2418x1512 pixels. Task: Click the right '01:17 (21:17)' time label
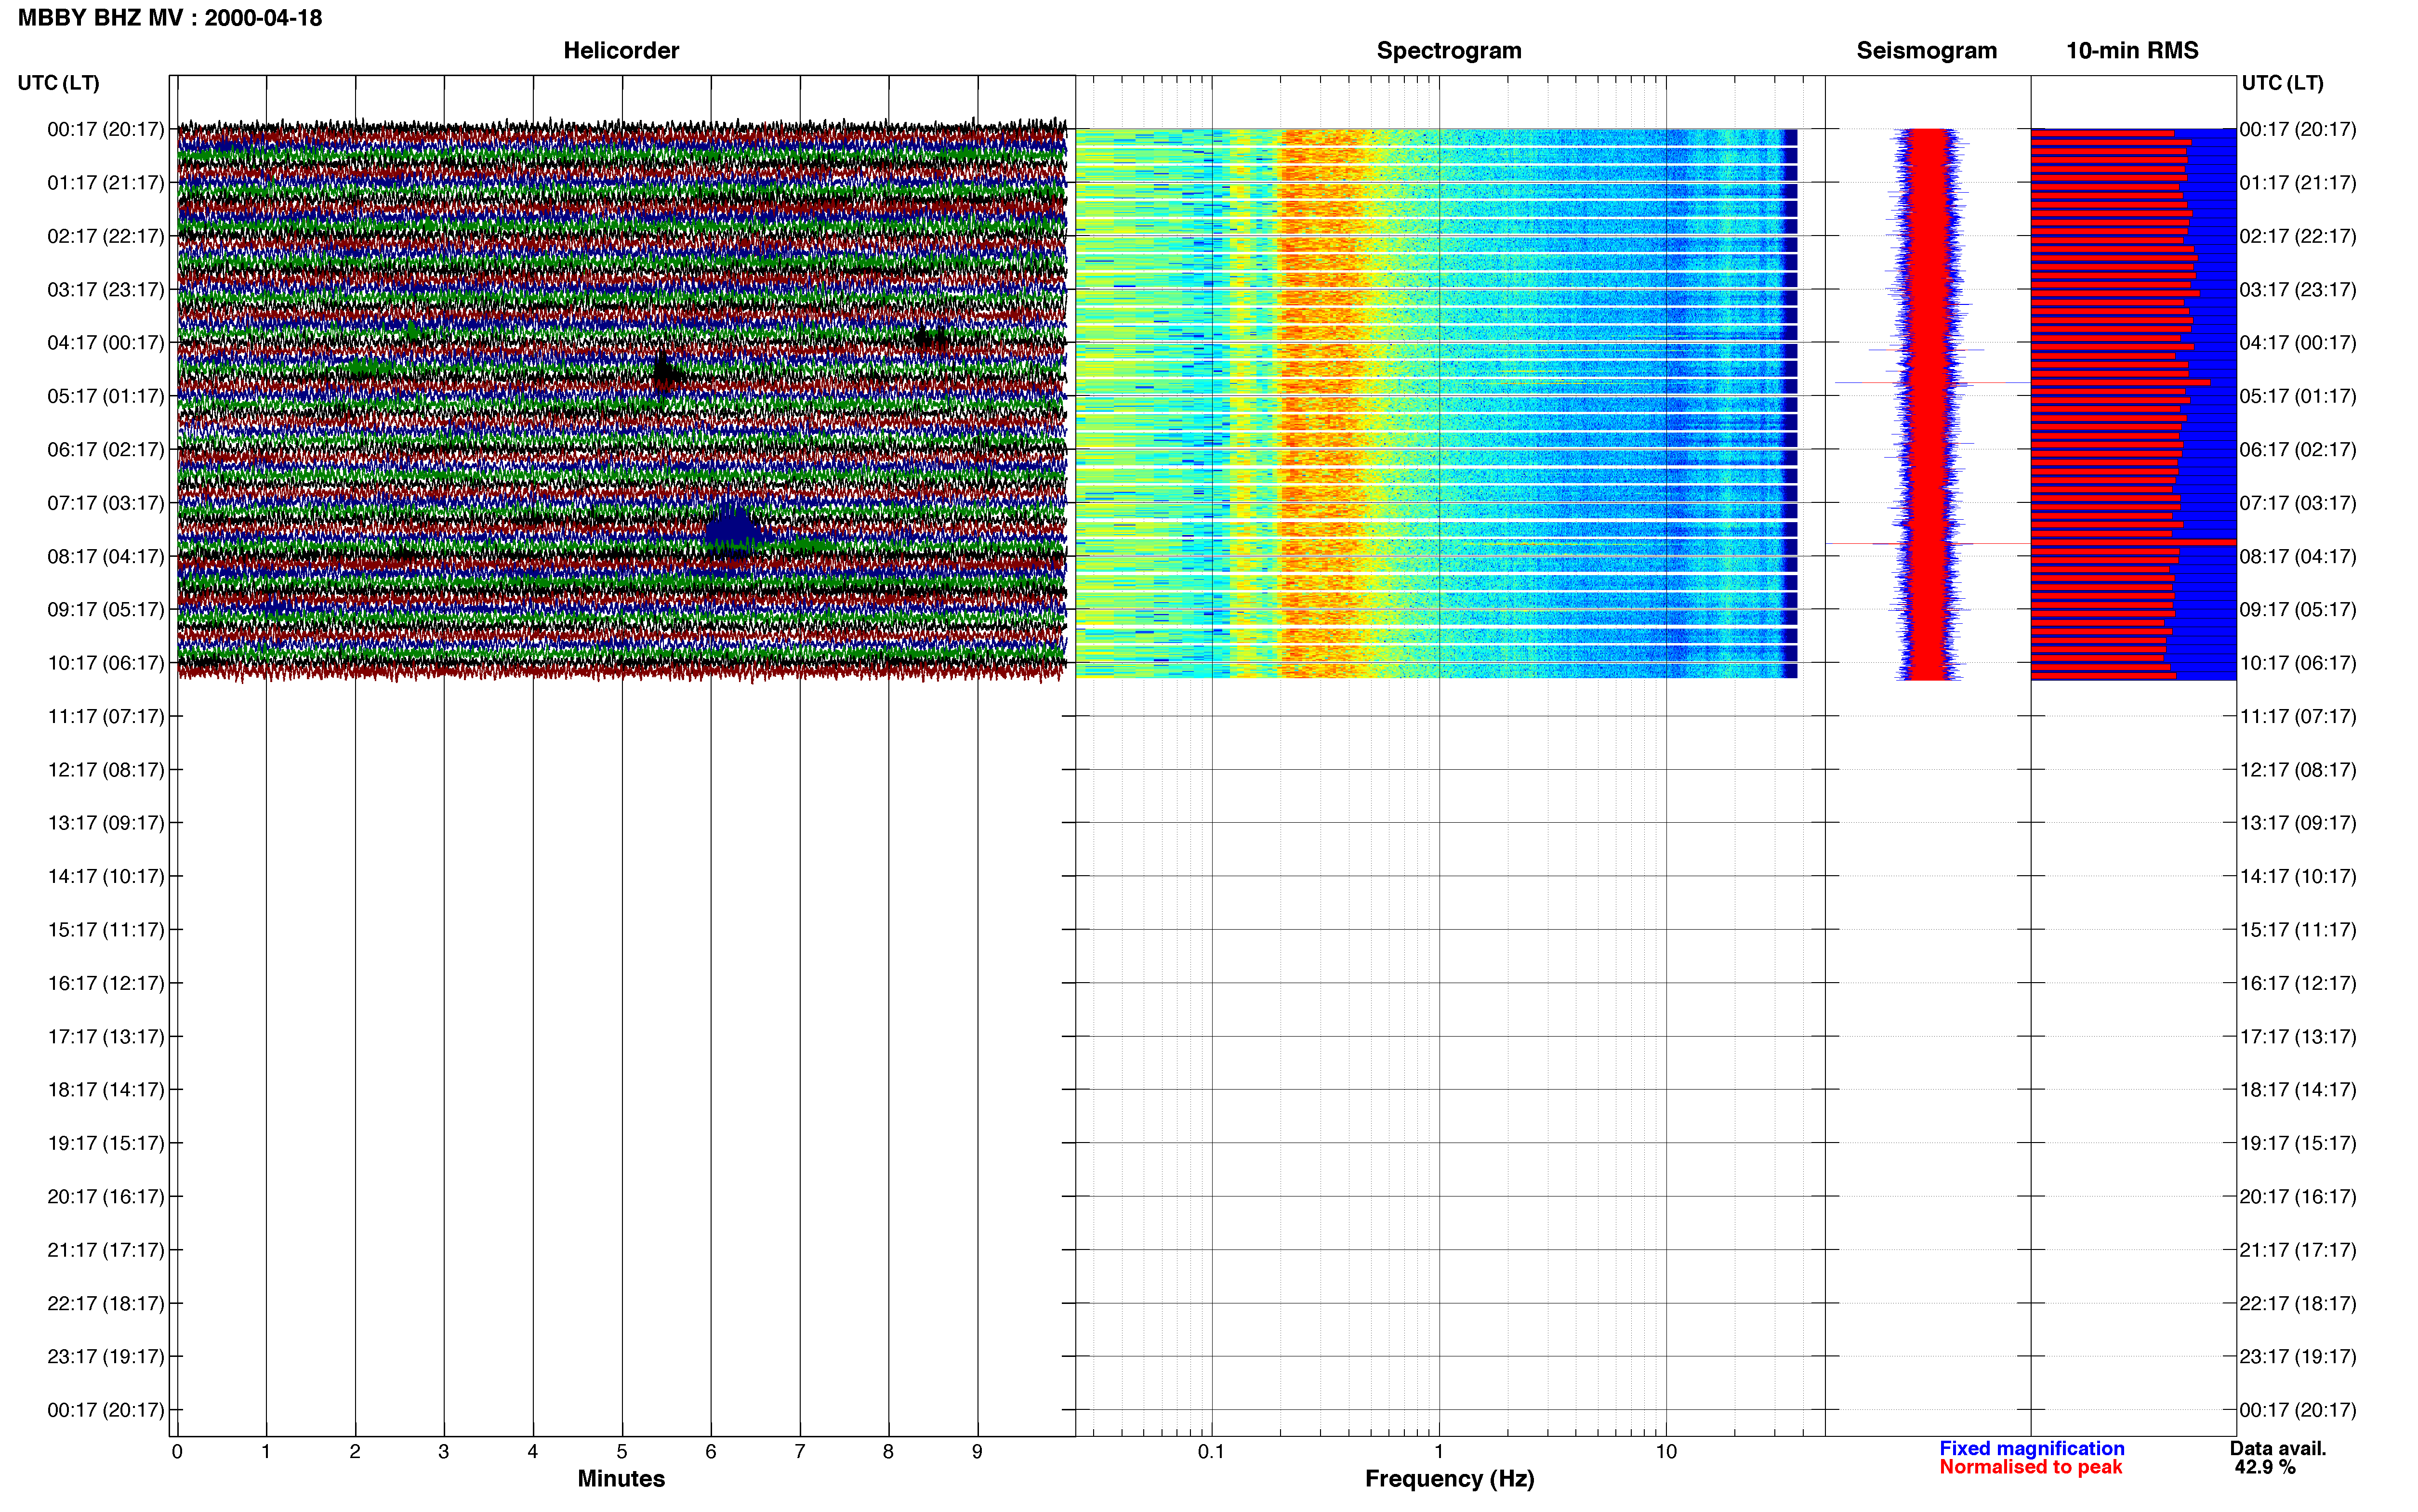coord(2298,183)
